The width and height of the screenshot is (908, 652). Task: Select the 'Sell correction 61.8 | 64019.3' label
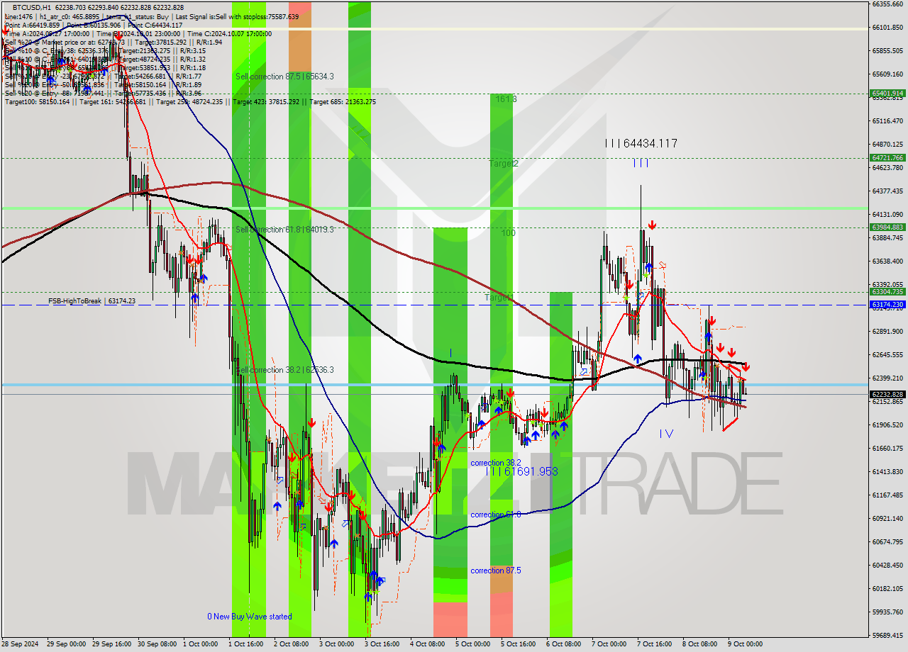[284, 229]
